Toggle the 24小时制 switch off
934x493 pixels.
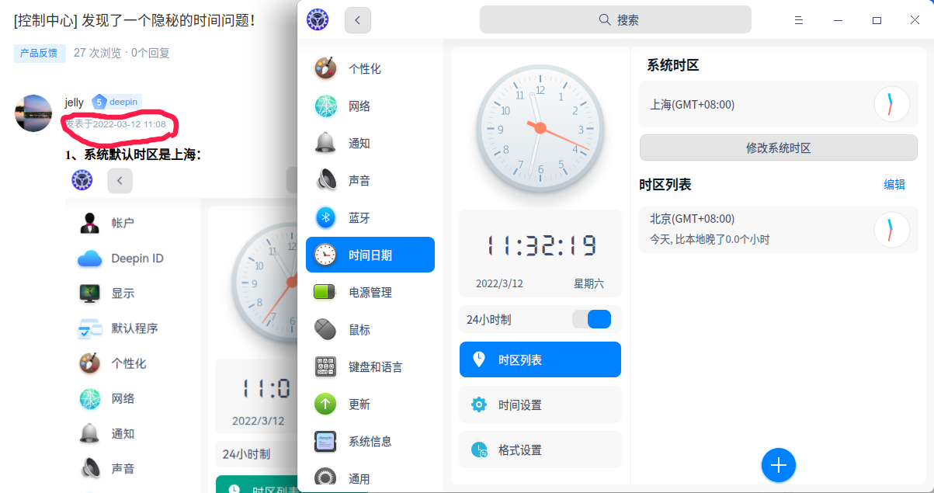(592, 319)
